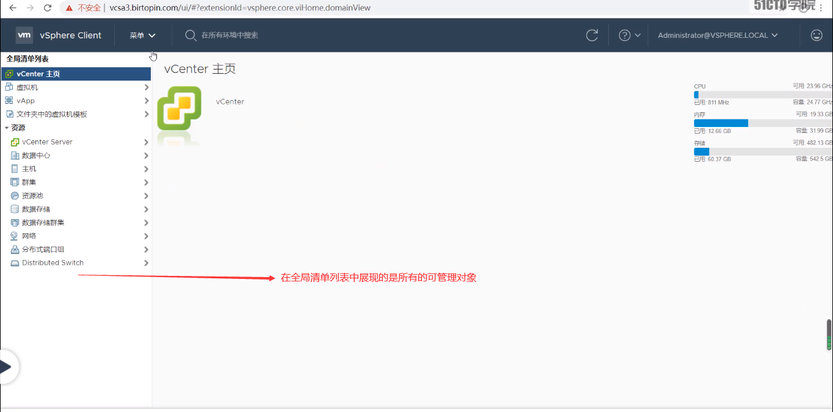This screenshot has width=833, height=412.
Task: Click the CPU usage bar
Action: coord(763,95)
